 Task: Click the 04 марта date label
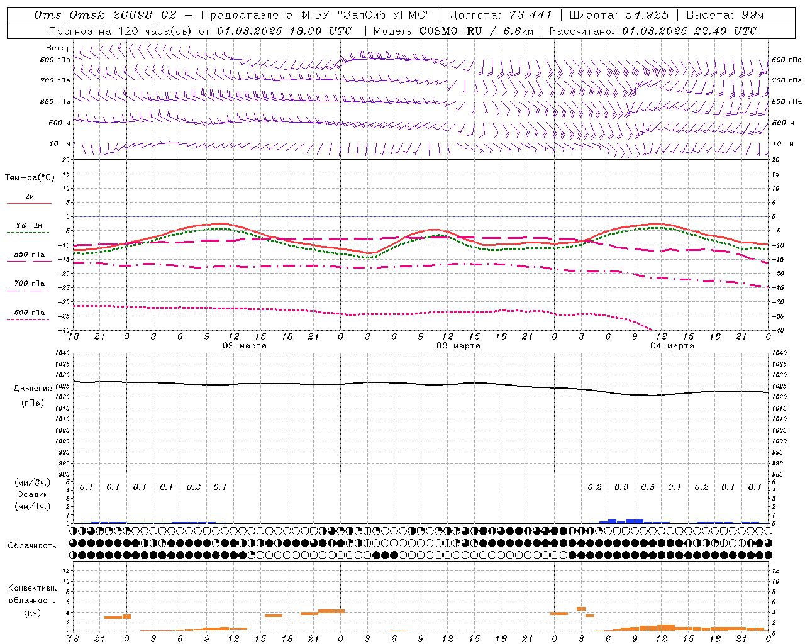672,346
